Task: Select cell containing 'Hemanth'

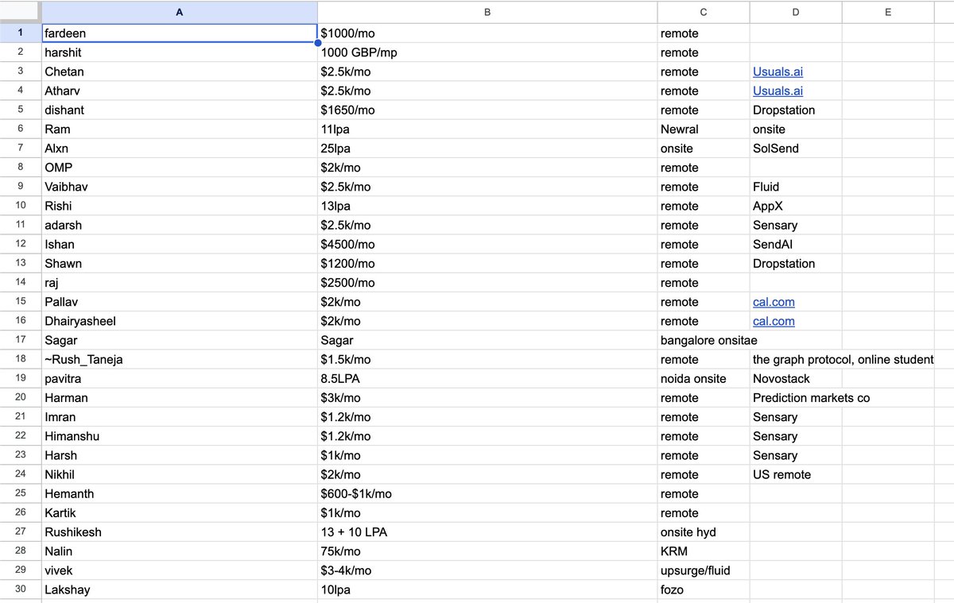Action: coord(179,494)
